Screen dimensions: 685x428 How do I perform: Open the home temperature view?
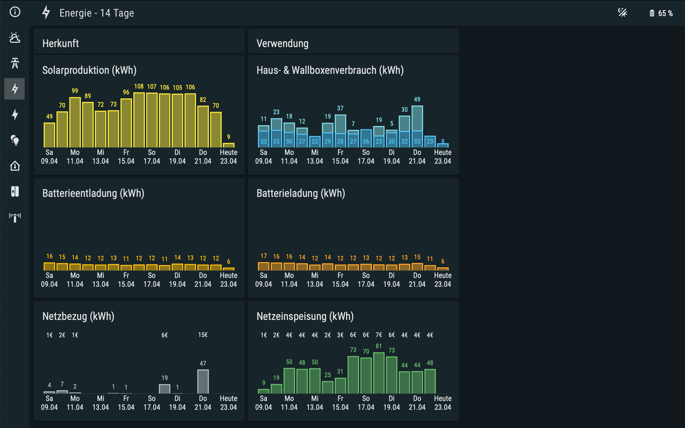pyautogui.click(x=15, y=166)
